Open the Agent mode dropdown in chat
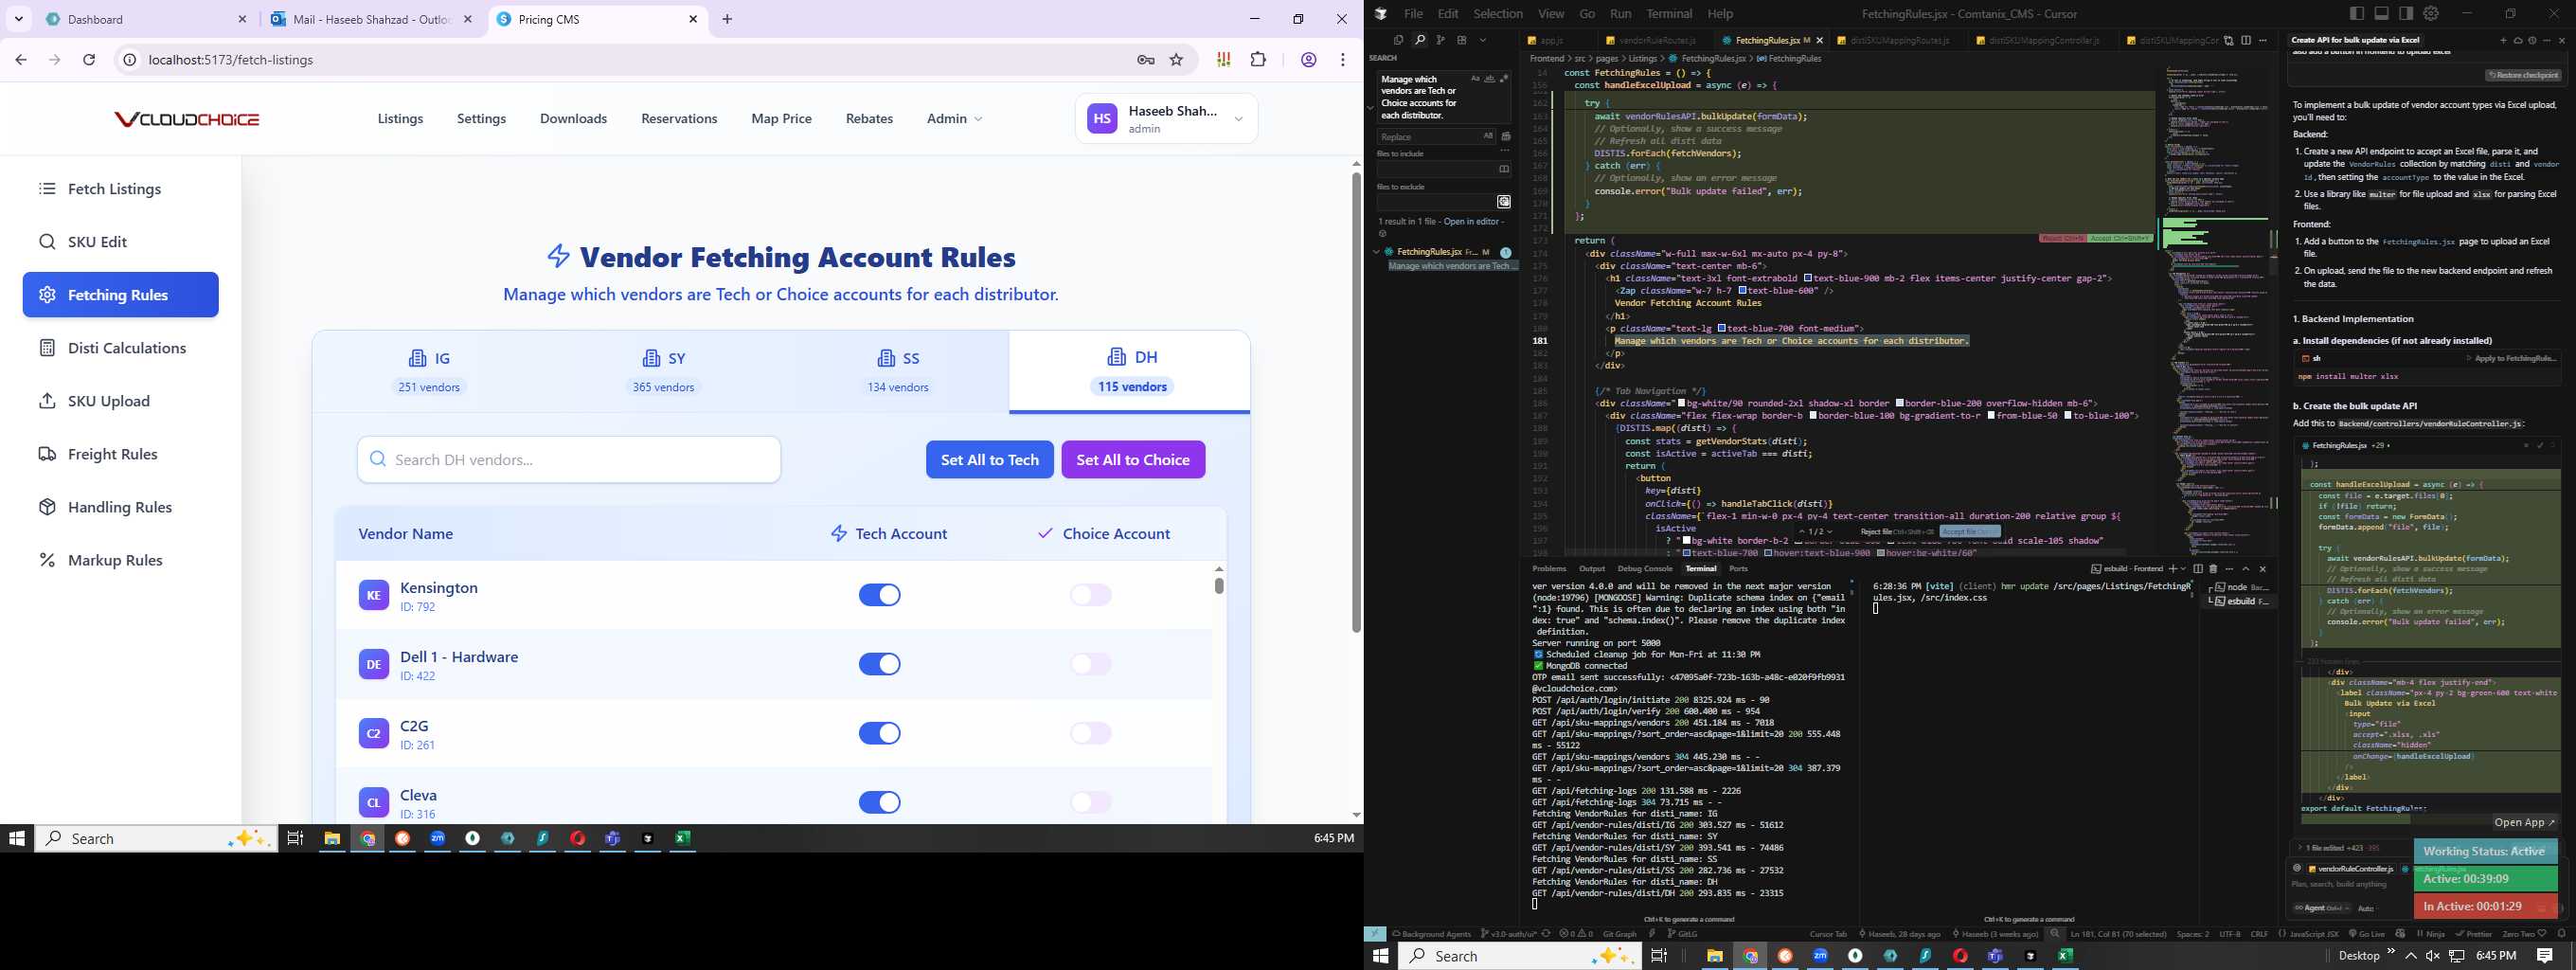This screenshot has height=970, width=2576. coord(2322,908)
